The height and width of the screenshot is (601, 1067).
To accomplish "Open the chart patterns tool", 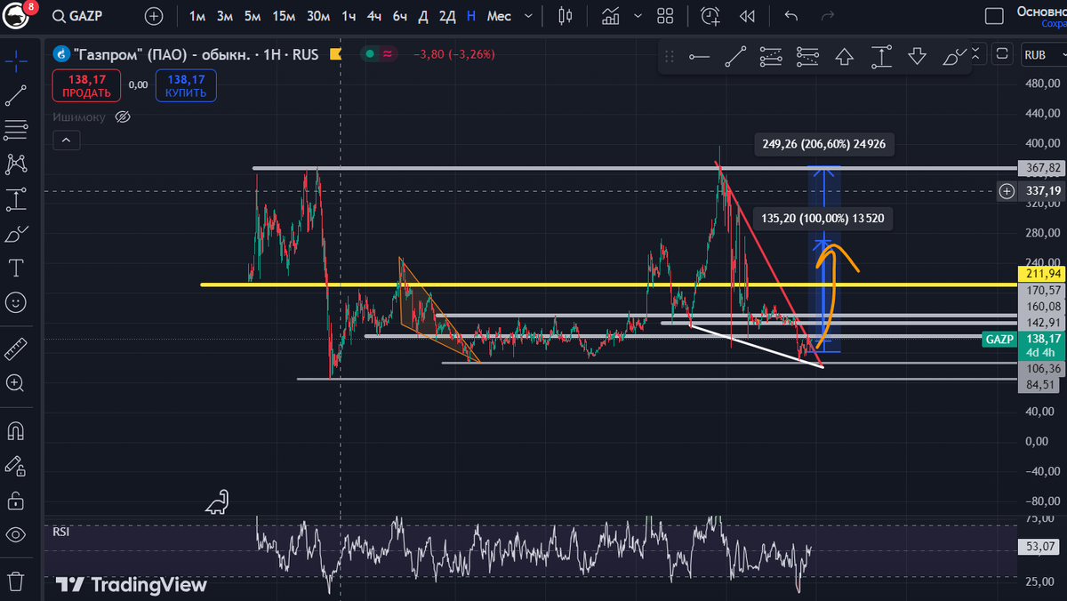I will [15, 164].
